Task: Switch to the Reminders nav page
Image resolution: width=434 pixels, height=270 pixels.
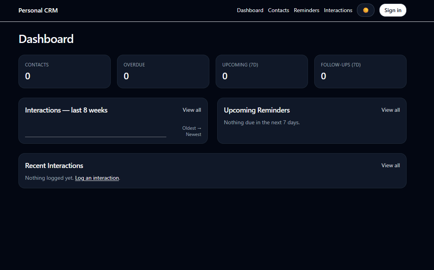Action: (x=306, y=11)
